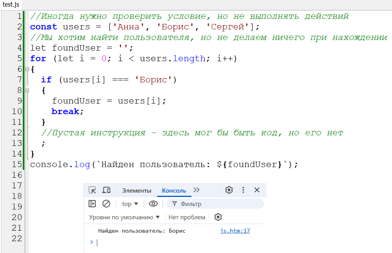The height and width of the screenshot is (253, 392).
Task: Open the three-dot DevTools menu
Action: pyautogui.click(x=243, y=190)
